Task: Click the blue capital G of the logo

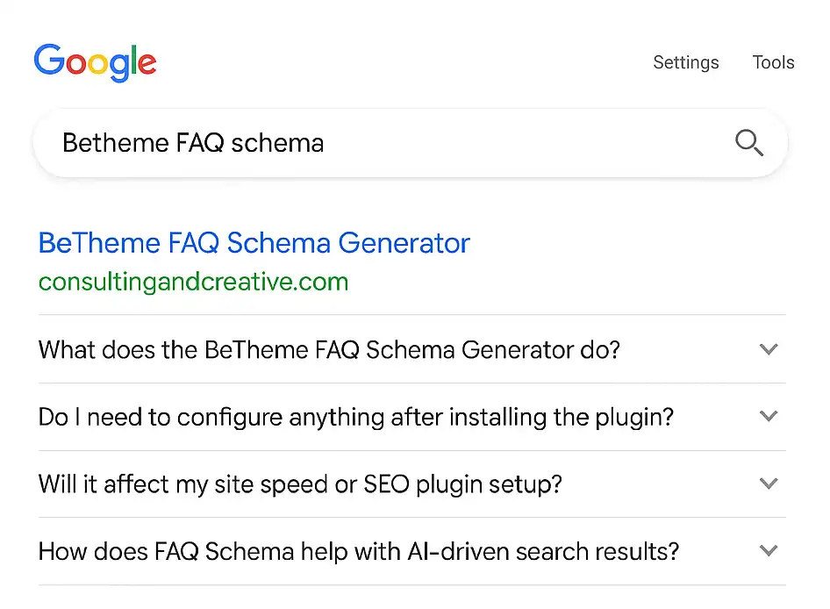Action: coord(49,62)
